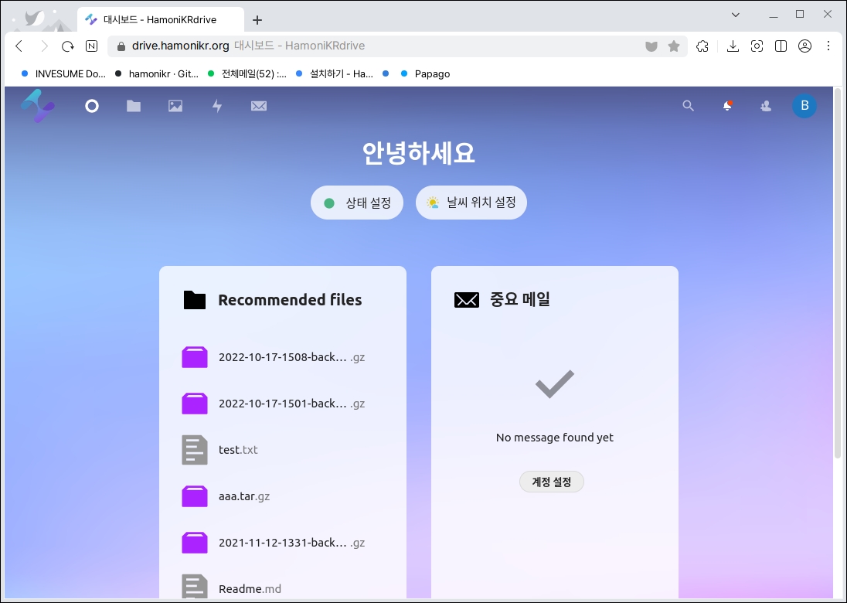Click the 날씨 위치 설정 button
Viewport: 847px width, 603px height.
471,203
